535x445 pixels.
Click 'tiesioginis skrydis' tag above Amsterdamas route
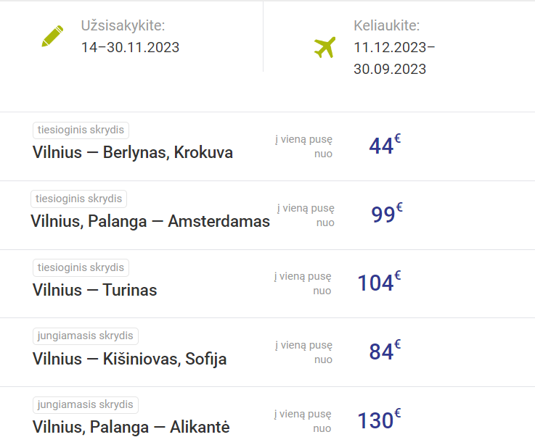tap(79, 199)
